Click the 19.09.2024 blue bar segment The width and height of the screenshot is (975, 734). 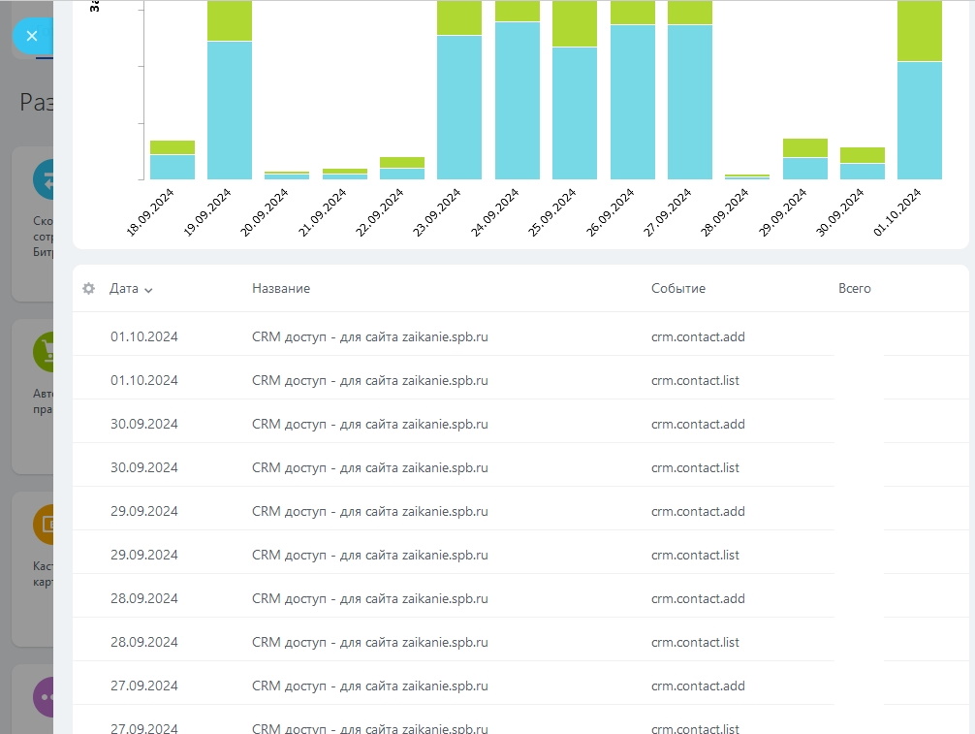point(230,111)
